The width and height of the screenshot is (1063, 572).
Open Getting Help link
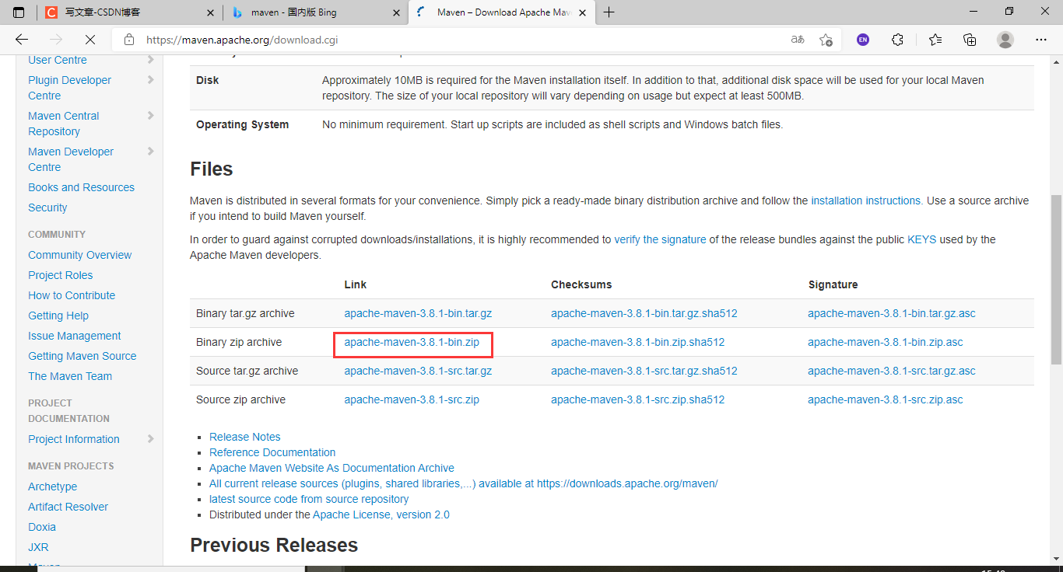[58, 316]
